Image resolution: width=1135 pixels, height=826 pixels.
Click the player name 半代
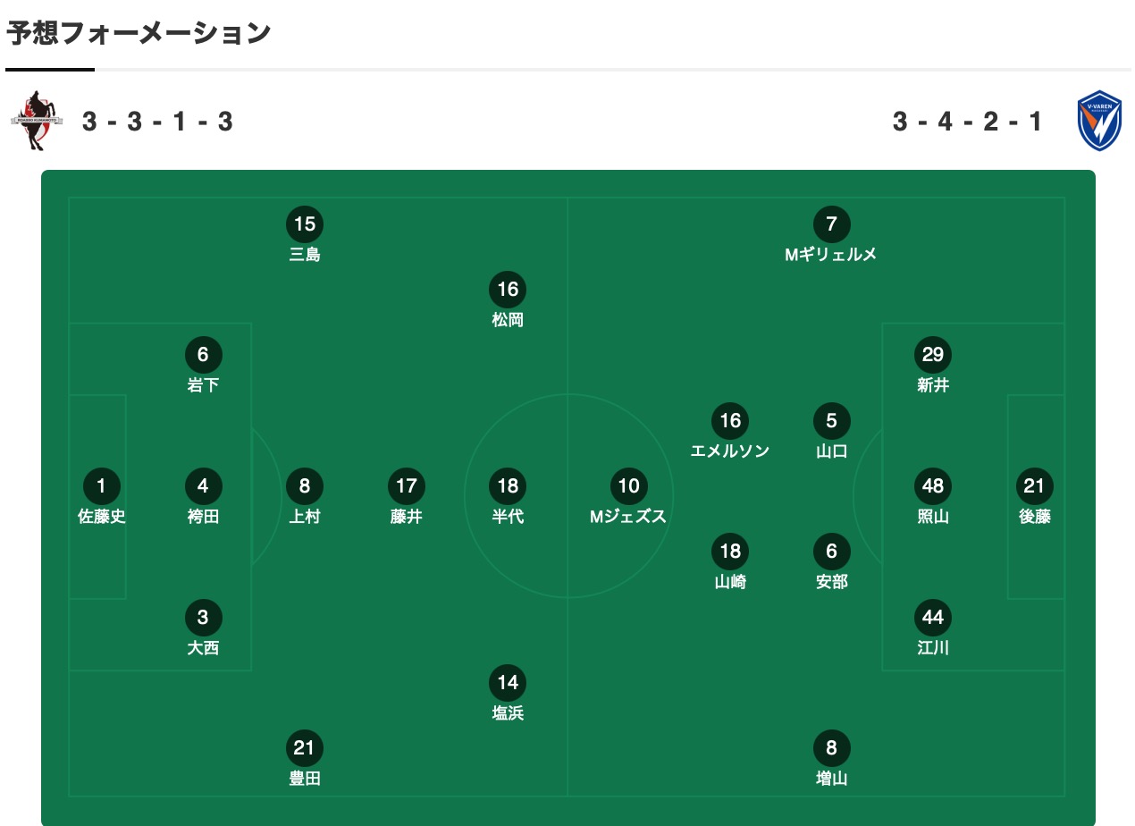pos(508,517)
